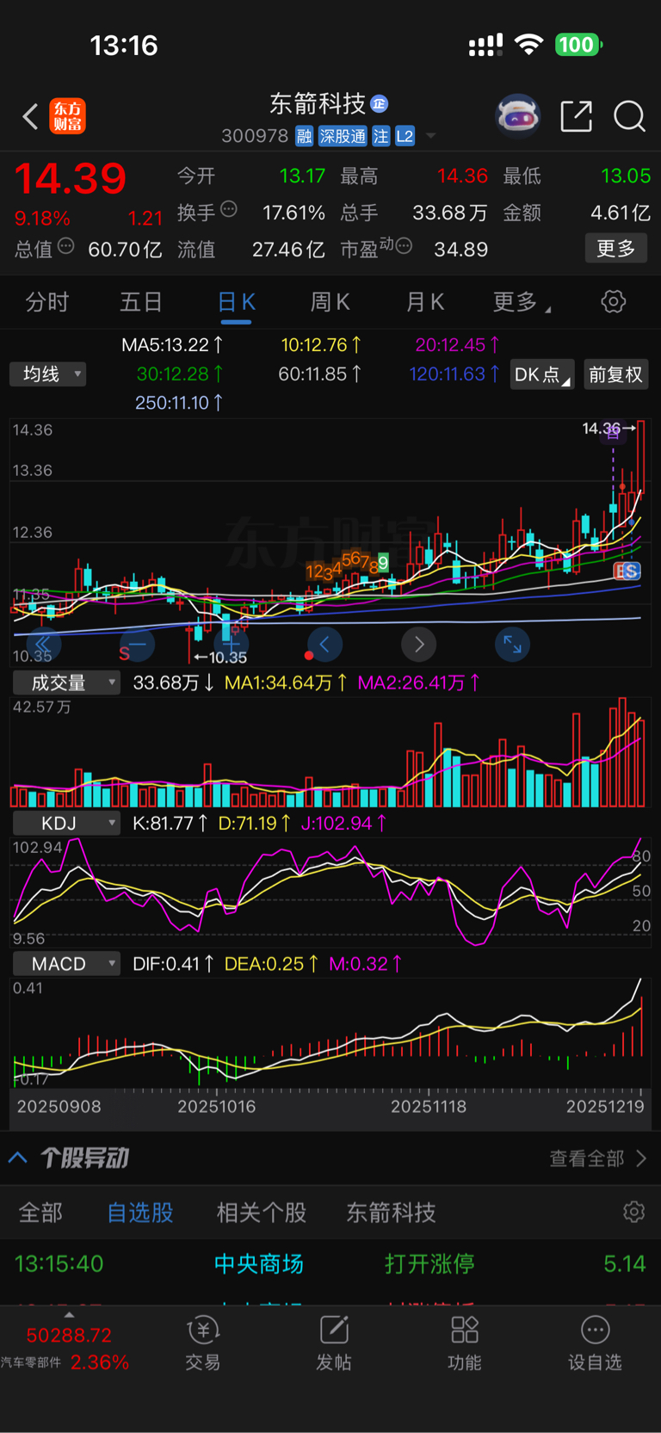Tap the 250:11.10 moving average value
The width and height of the screenshot is (661, 1433).
pos(178,402)
